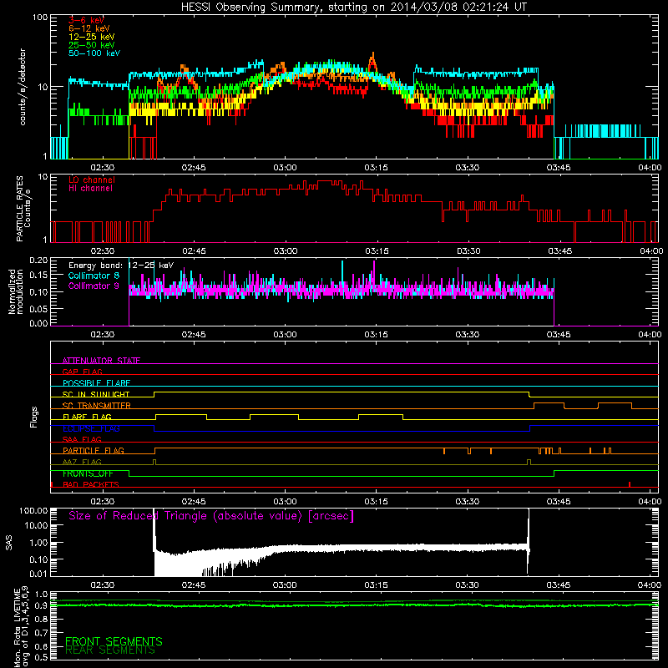
Task: Click the yellow 12-25 keV legend entry
Action: (92, 37)
